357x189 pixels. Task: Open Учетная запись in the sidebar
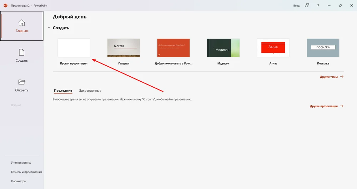[x=21, y=163]
